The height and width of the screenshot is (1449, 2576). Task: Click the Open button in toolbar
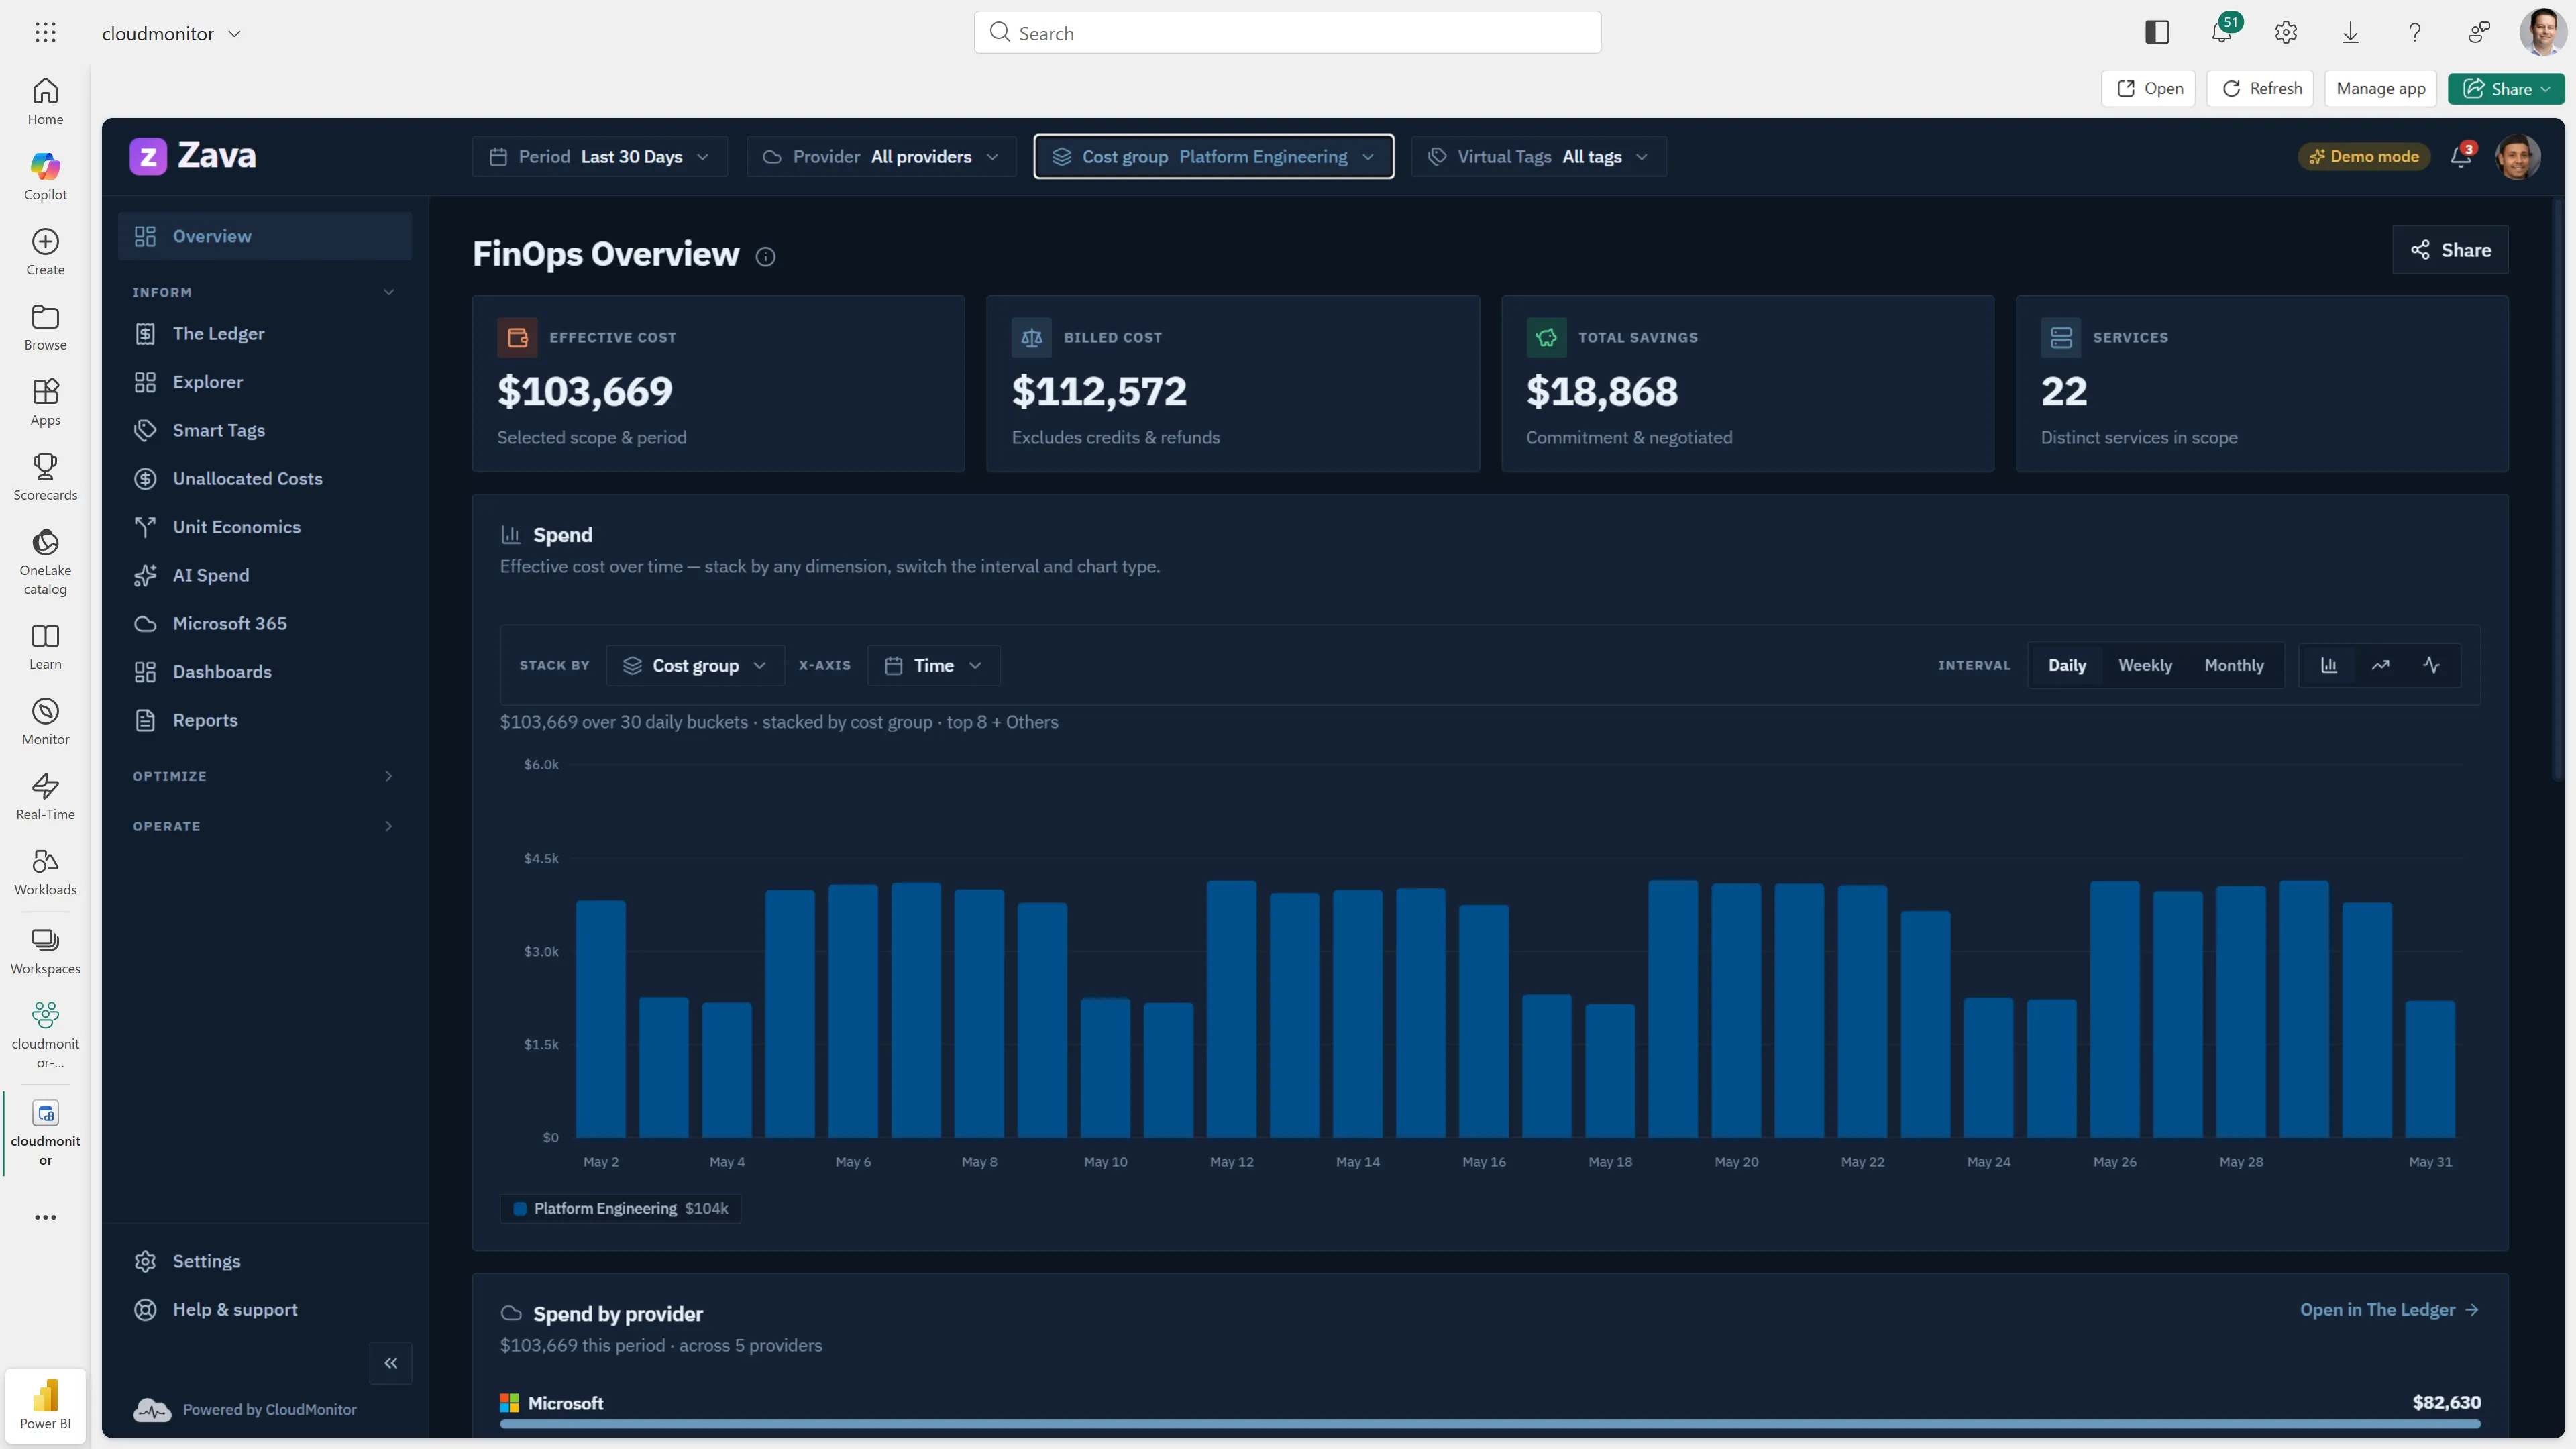coord(2149,89)
